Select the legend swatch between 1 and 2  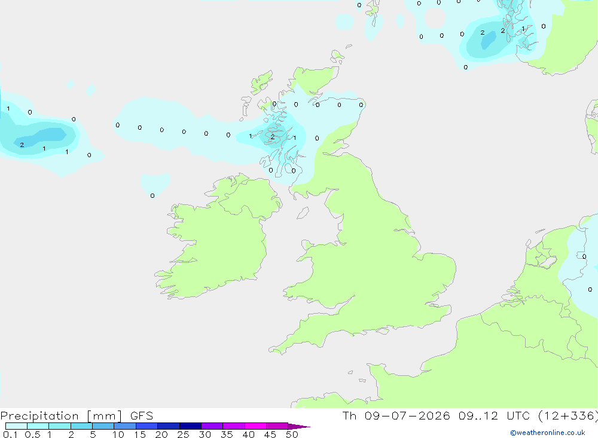pos(60,426)
